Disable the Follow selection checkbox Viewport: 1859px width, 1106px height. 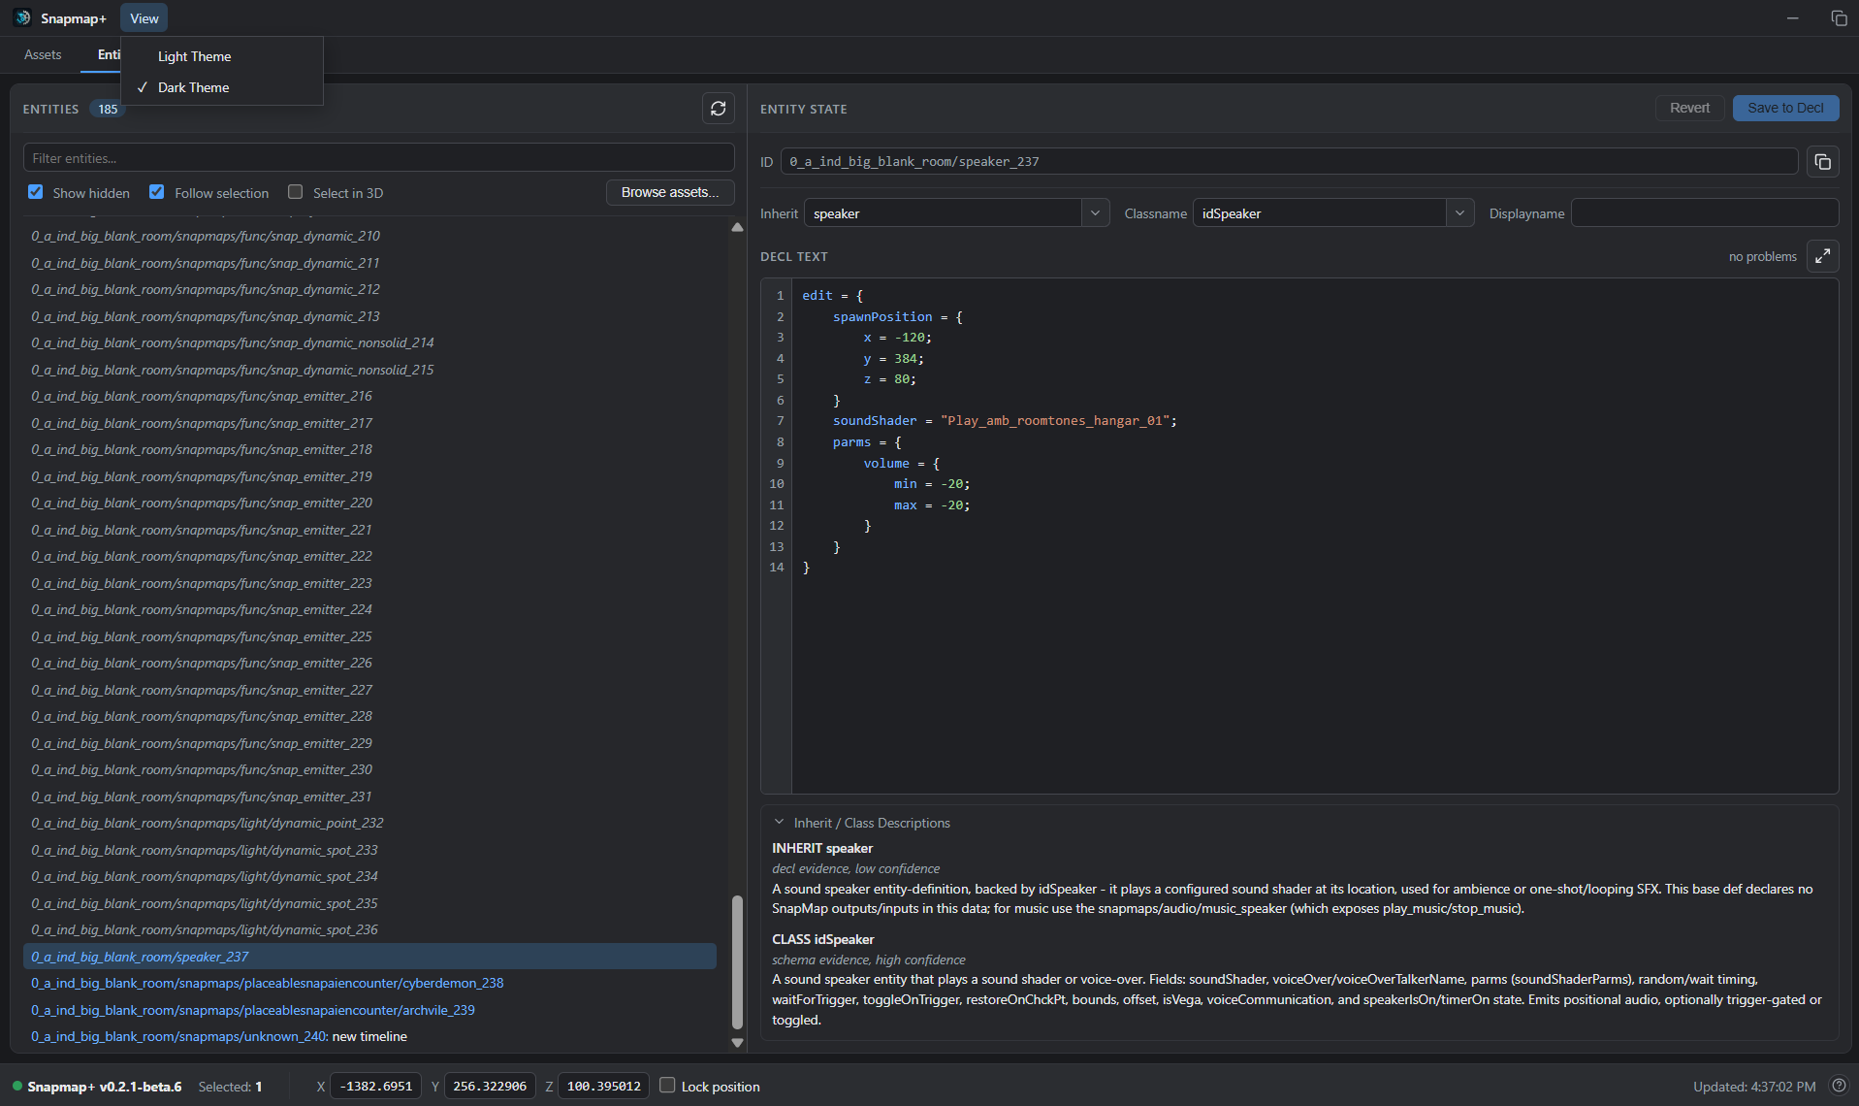pyautogui.click(x=157, y=192)
